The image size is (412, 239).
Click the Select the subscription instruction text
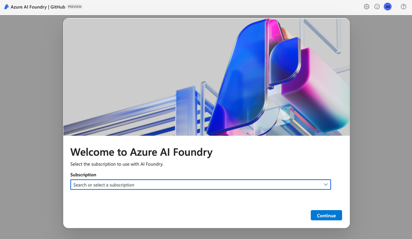[117, 164]
